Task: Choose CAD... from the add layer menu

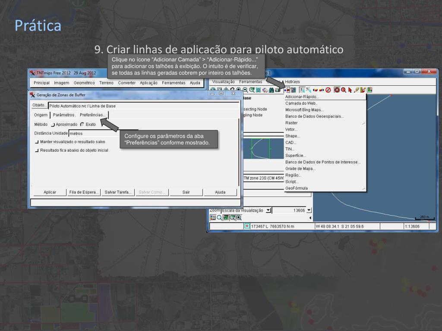Action: (x=325, y=142)
